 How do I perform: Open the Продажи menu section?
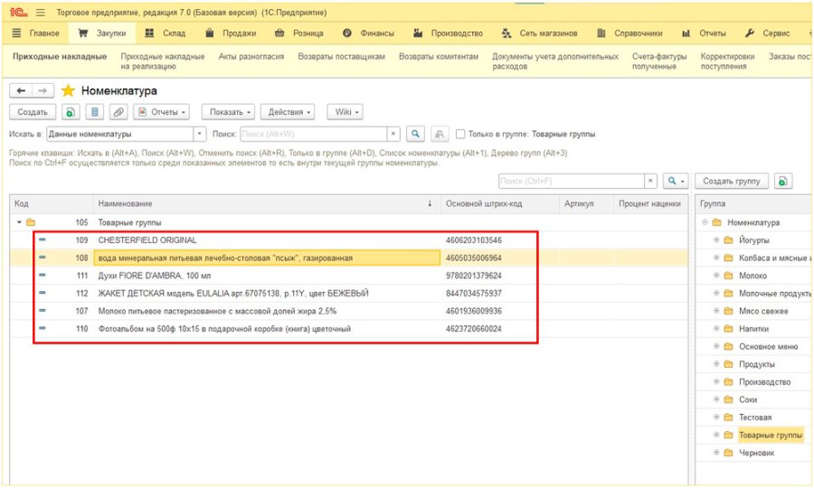pos(231,33)
